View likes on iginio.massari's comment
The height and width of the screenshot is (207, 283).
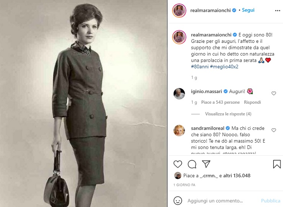220,103
